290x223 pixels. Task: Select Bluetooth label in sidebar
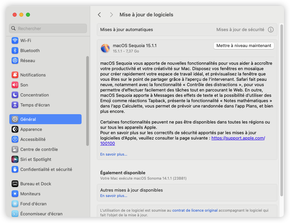pos(30,50)
